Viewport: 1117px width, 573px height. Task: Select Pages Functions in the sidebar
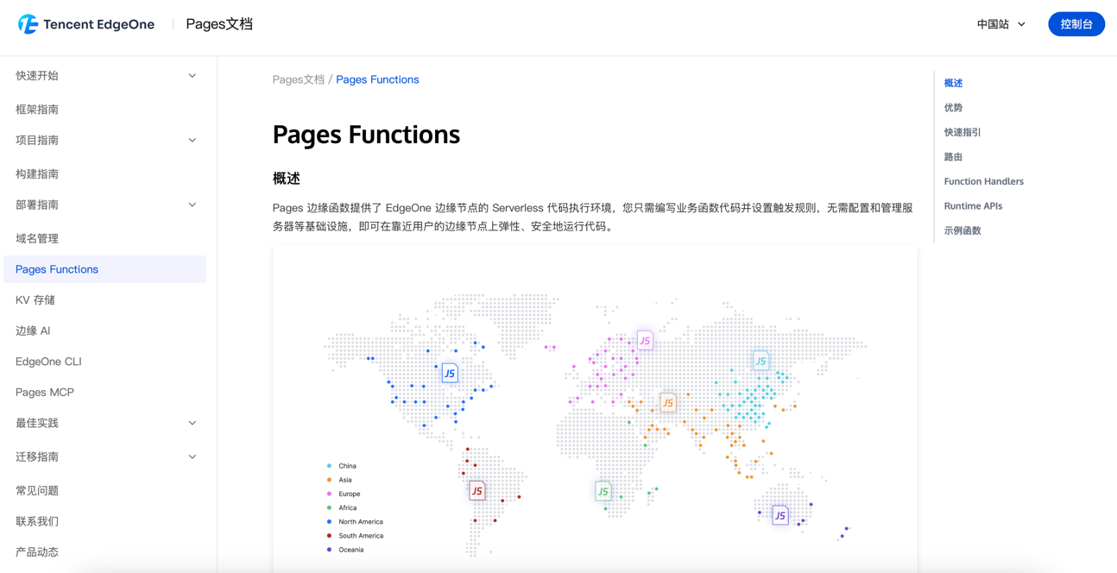tap(104, 269)
